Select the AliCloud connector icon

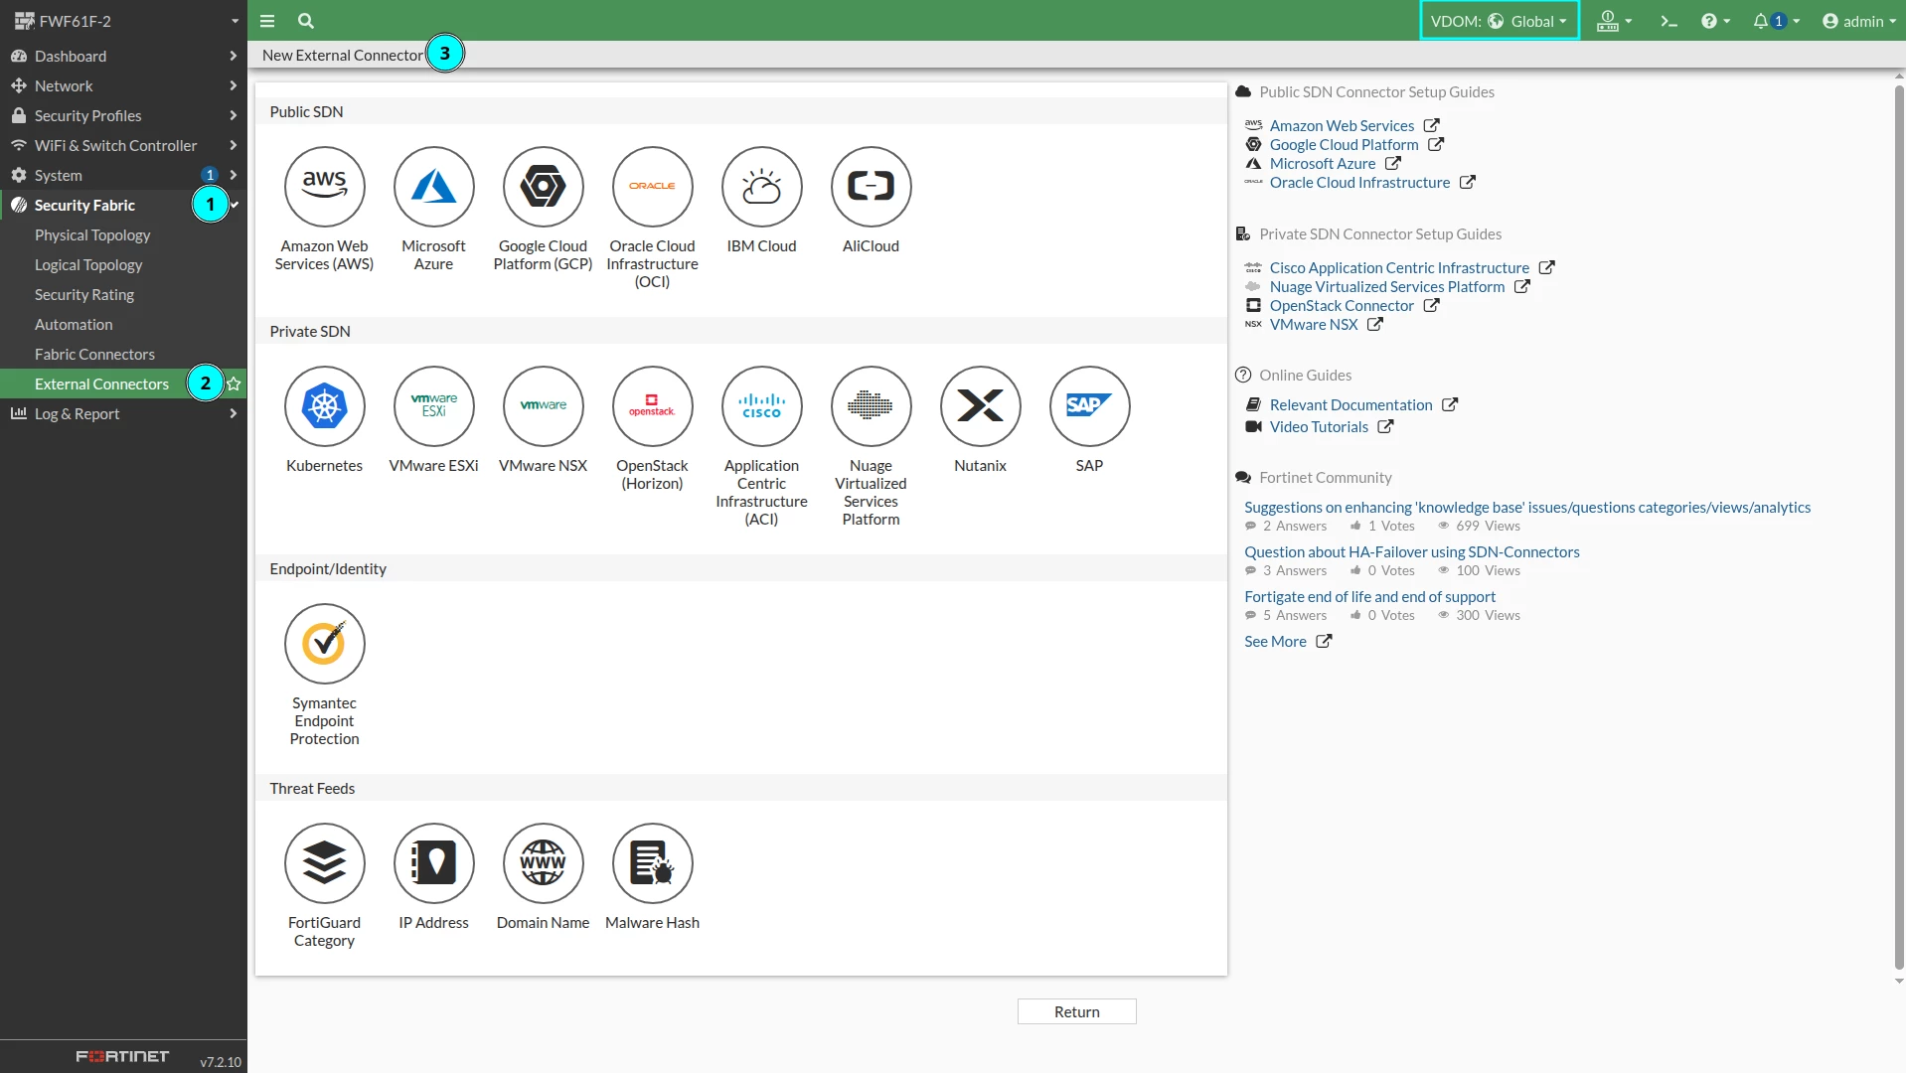coord(871,187)
